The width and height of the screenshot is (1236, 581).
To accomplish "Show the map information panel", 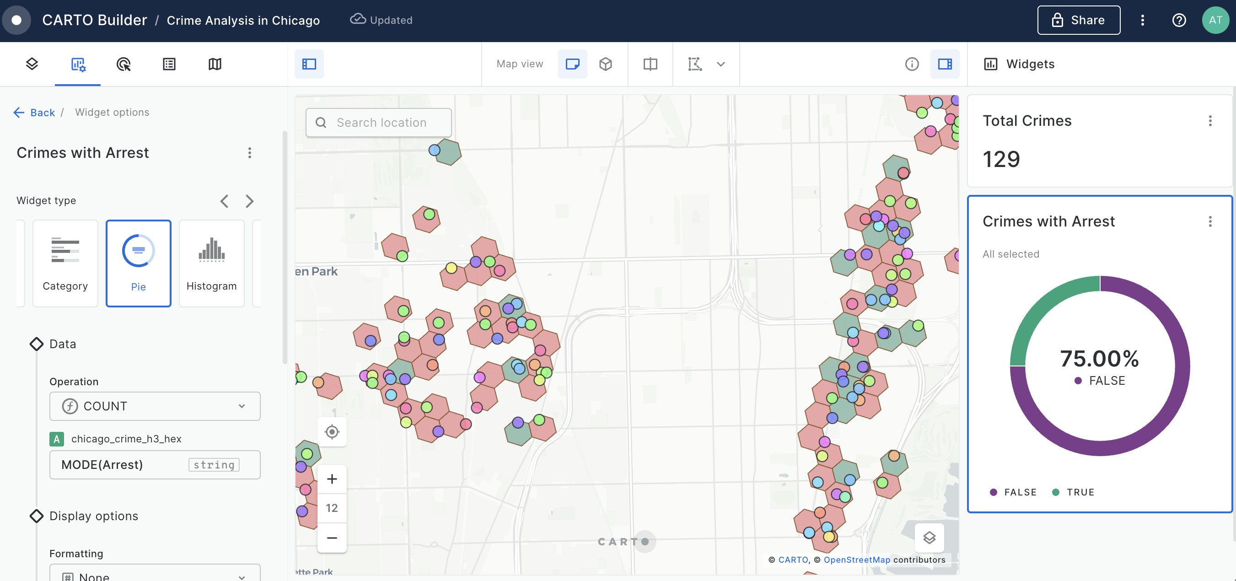I will coord(912,64).
